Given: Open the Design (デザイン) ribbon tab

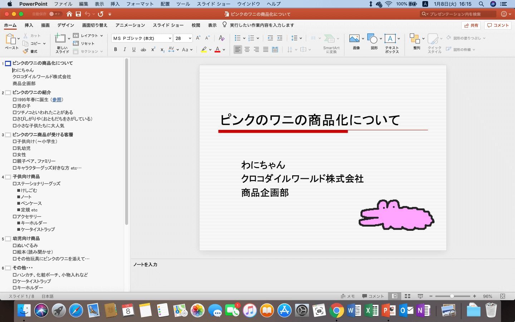Looking at the screenshot, I should (x=66, y=25).
